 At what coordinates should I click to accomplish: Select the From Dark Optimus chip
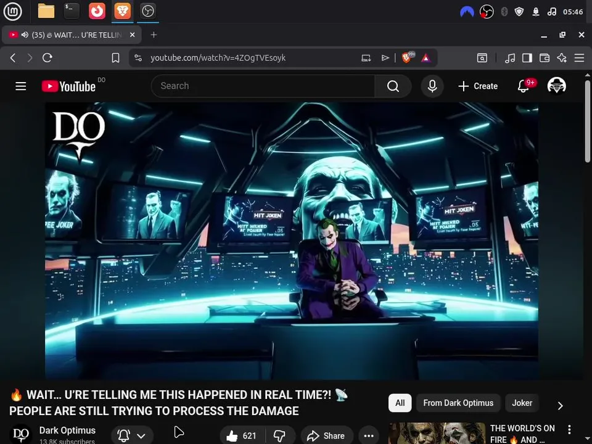[458, 403]
